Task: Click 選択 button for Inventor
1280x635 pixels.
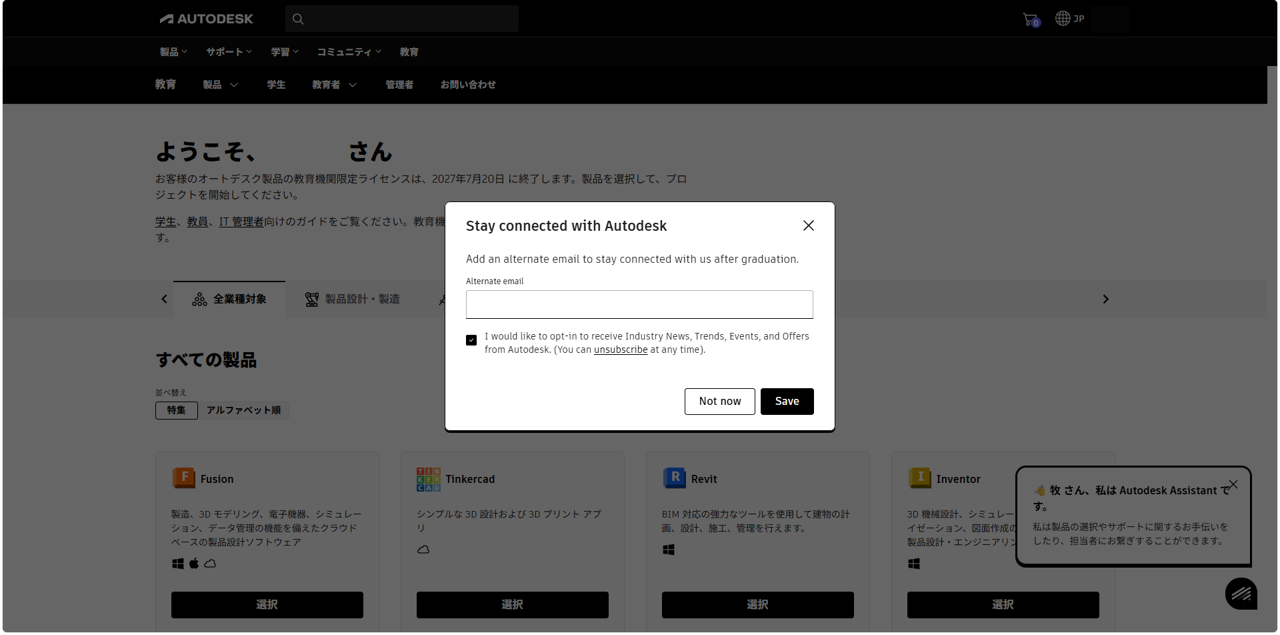Action: click(1003, 605)
